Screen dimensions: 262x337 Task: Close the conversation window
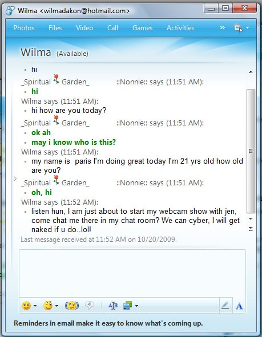pos(244,9)
